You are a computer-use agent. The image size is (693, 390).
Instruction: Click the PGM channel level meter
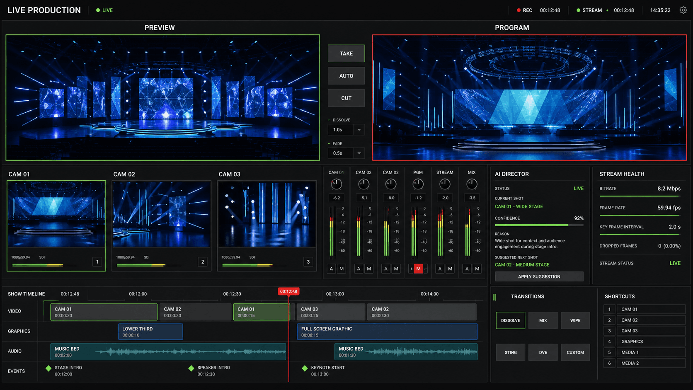point(413,232)
